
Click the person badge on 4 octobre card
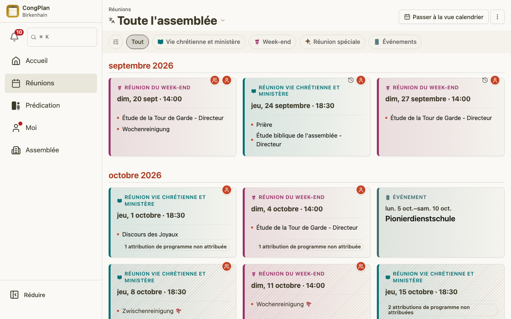[361, 190]
